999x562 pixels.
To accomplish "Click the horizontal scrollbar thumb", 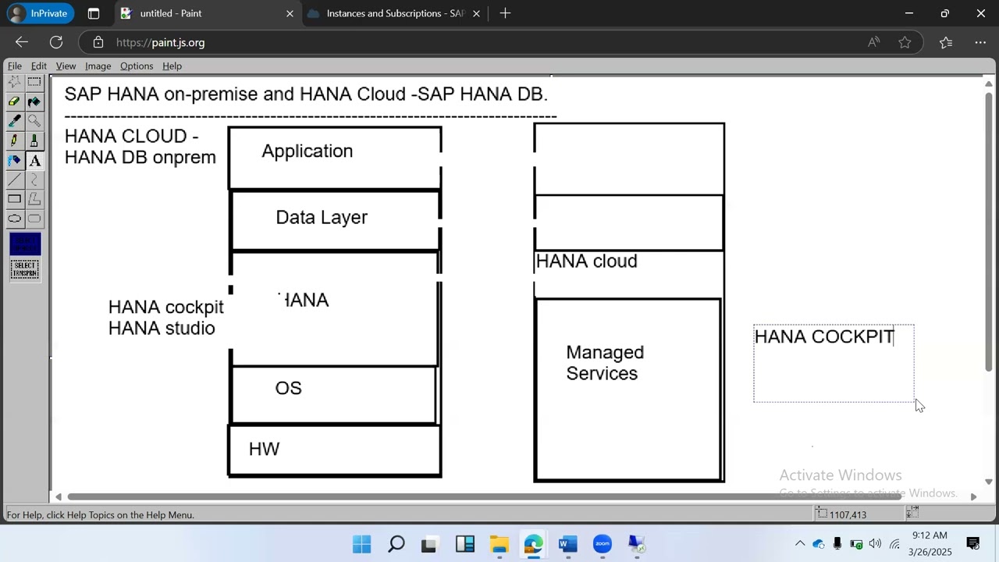I will pos(485,496).
